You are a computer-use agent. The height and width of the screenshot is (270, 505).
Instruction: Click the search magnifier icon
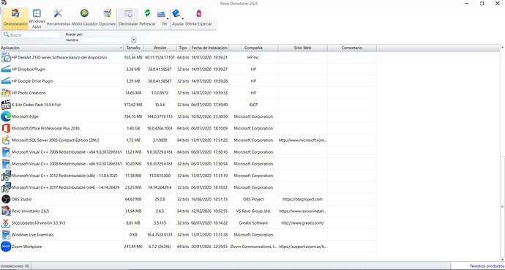(6, 34)
